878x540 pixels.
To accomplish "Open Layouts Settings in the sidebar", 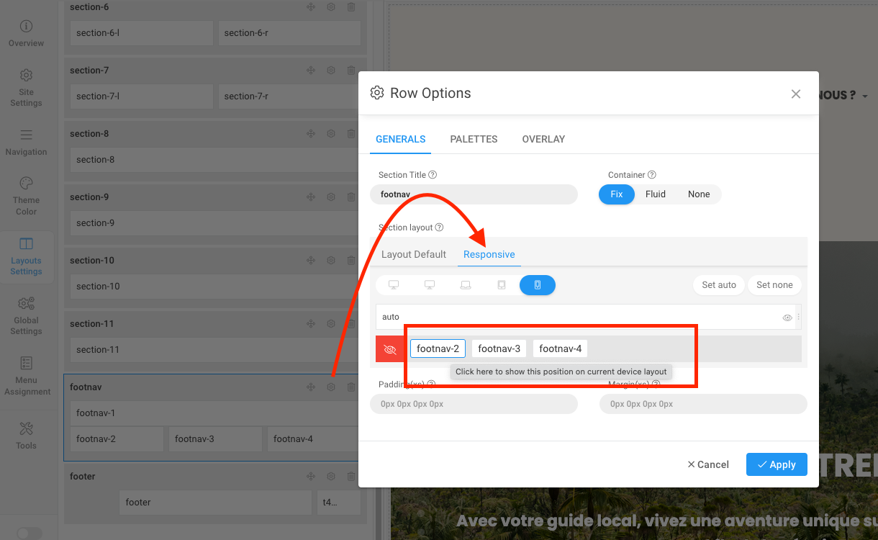I will pos(26,256).
